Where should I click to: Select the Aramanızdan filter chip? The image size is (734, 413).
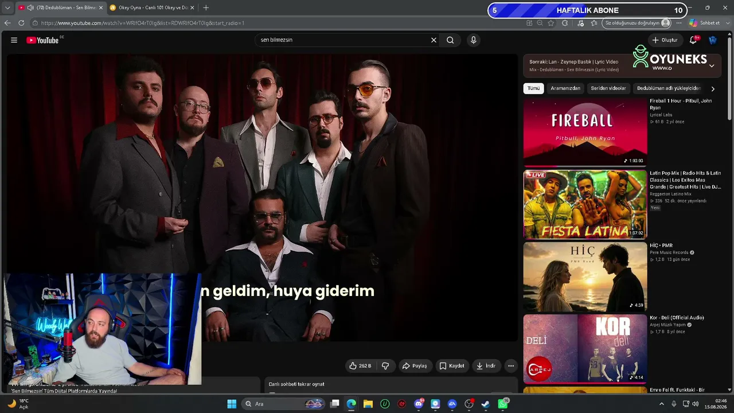click(x=565, y=88)
